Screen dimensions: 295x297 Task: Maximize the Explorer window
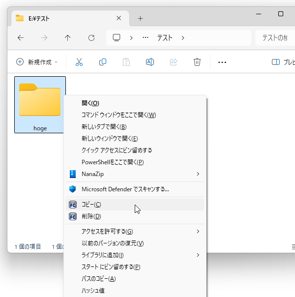(281, 14)
